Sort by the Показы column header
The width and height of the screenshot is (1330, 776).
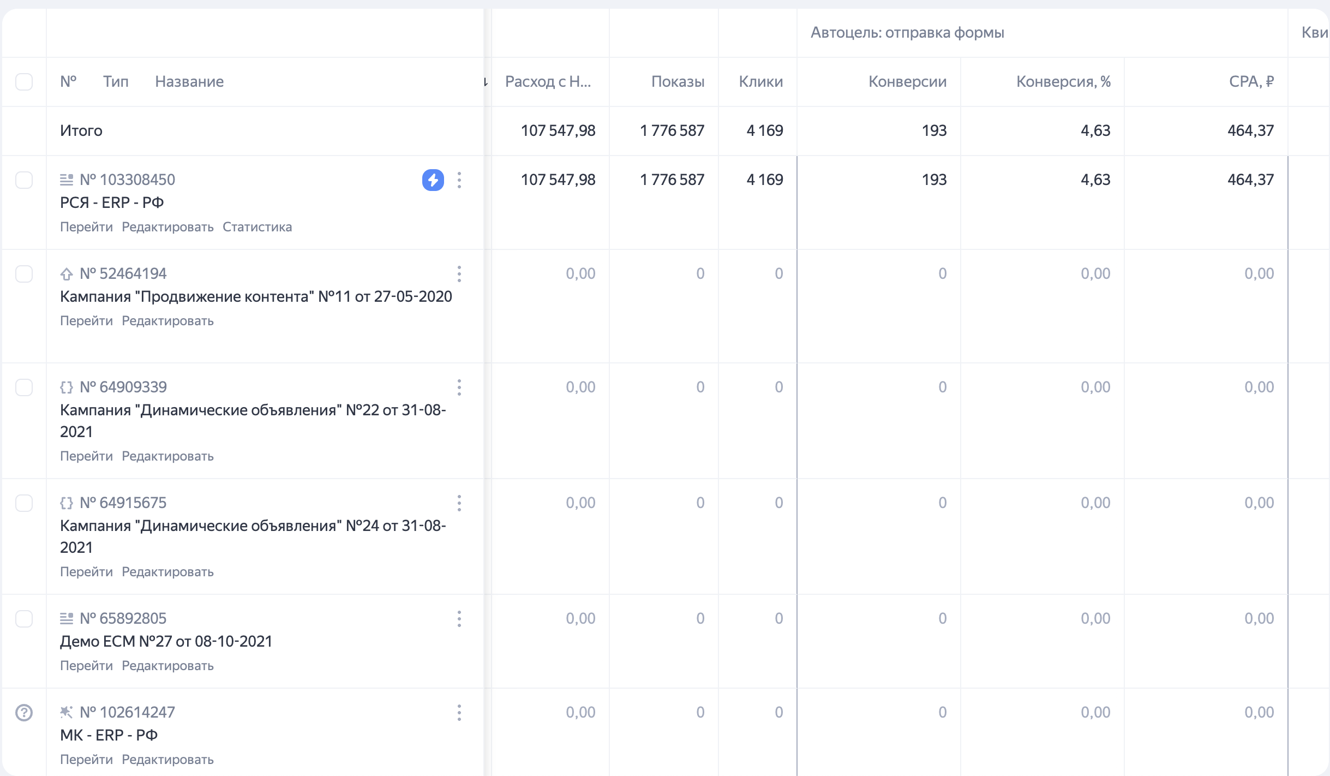[678, 82]
